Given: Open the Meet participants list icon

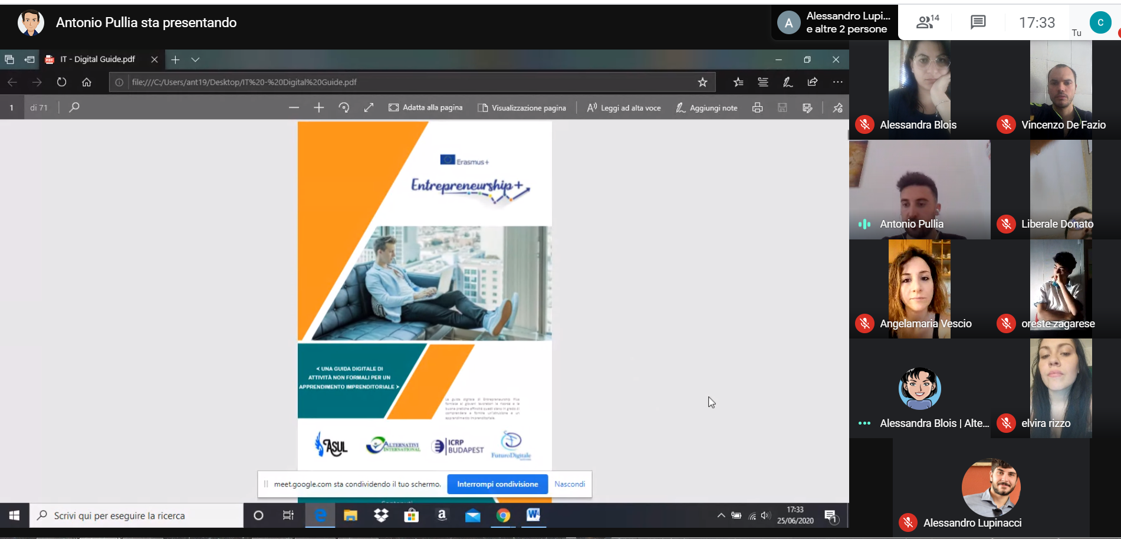Looking at the screenshot, I should [x=927, y=22].
